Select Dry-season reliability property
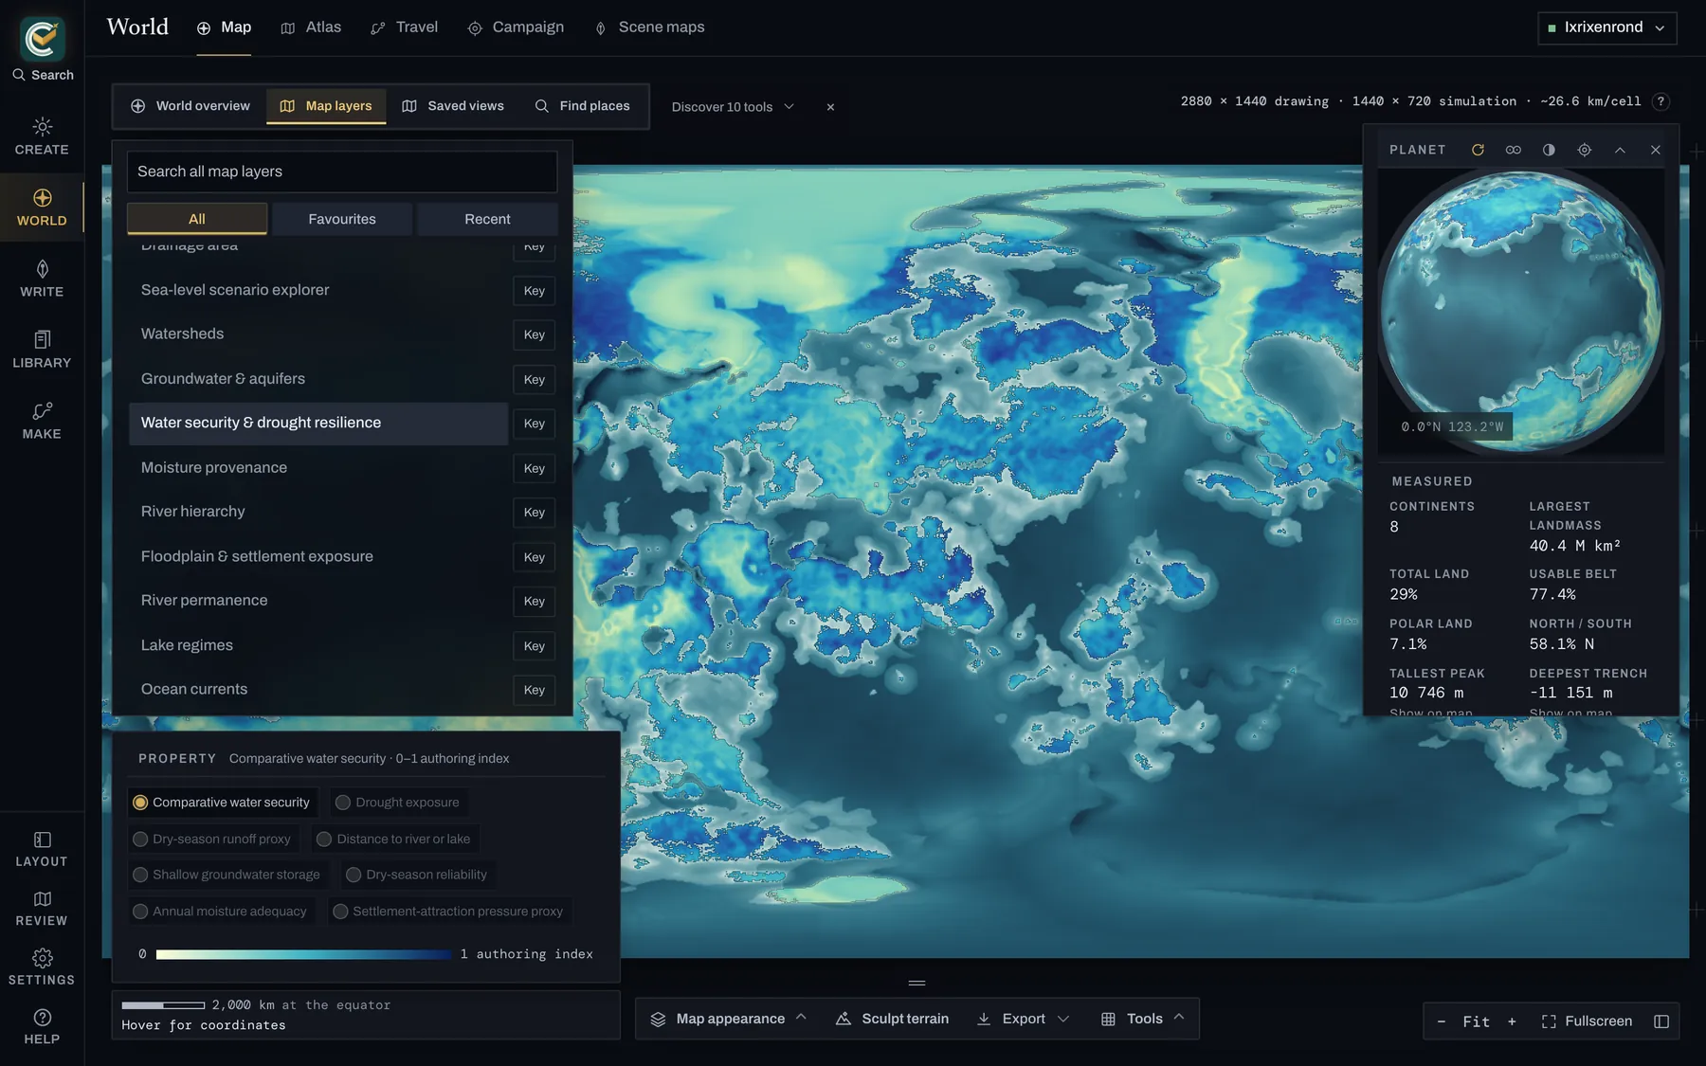This screenshot has height=1066, width=1706. coord(417,875)
